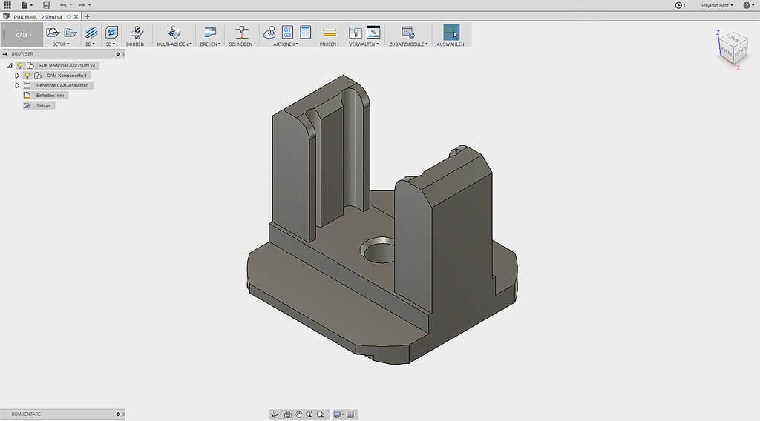Click the Auswählen selection tool
The height and width of the screenshot is (421, 760).
pyautogui.click(x=451, y=33)
